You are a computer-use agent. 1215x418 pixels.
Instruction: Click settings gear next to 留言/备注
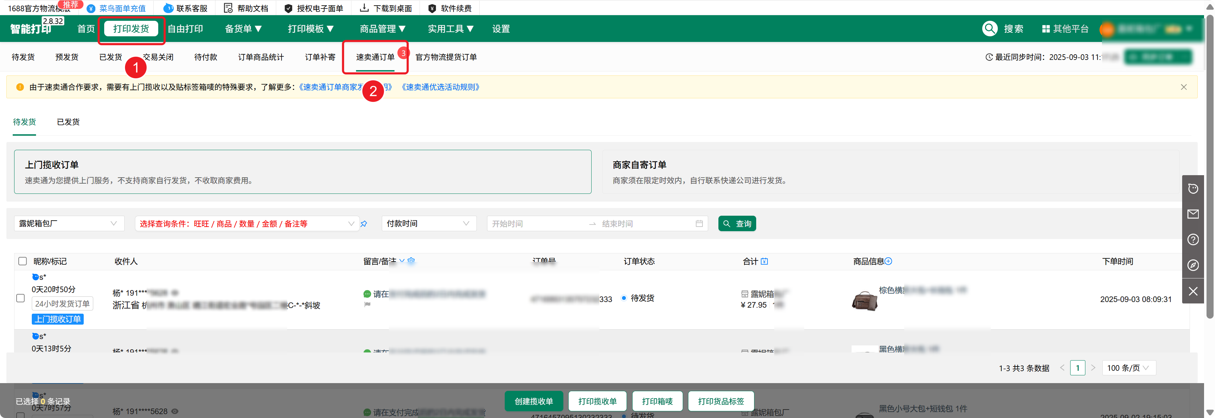point(411,261)
